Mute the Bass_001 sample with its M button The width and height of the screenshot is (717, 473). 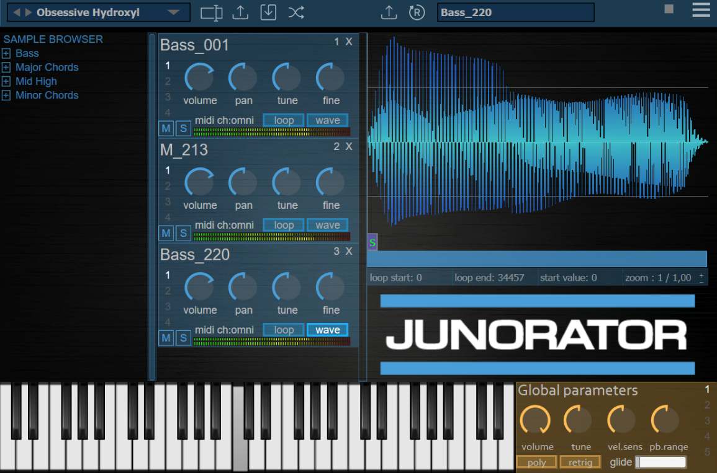165,128
